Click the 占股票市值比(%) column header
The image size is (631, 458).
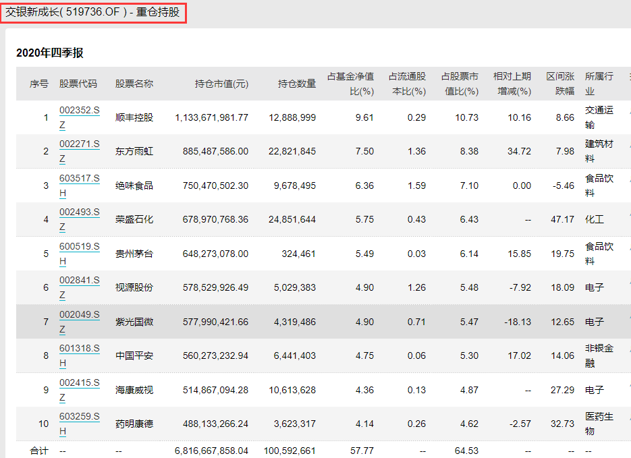tap(460, 84)
